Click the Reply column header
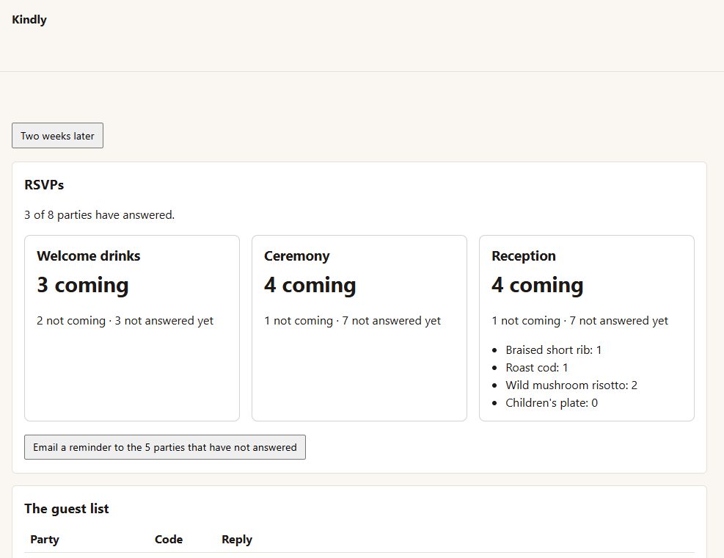Viewport: 724px width, 558px height. 237,540
